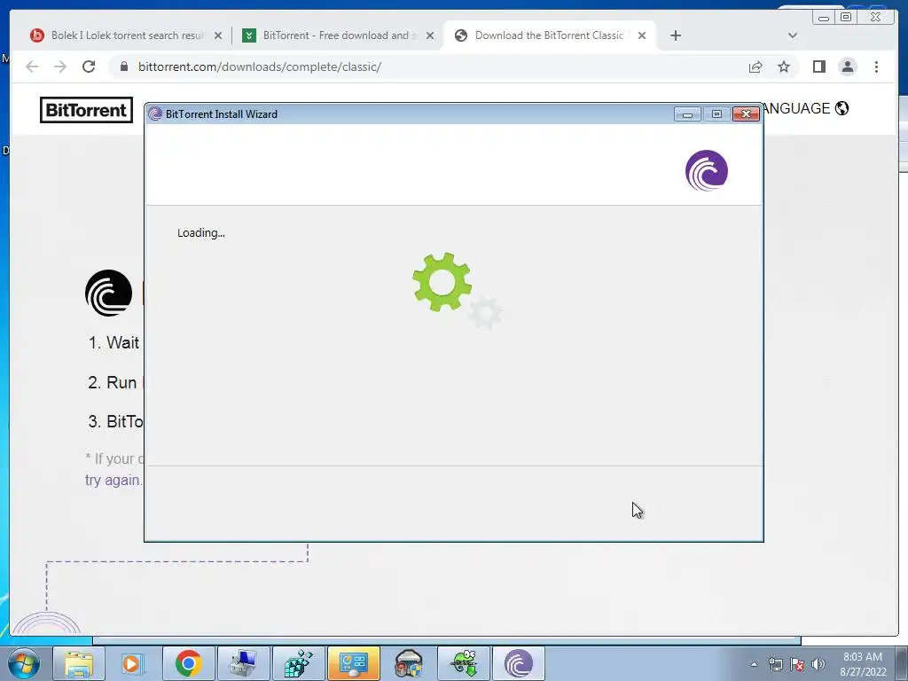Image resolution: width=908 pixels, height=681 pixels.
Task: Maximize the BitTorrent Install Wizard window
Action: click(716, 114)
